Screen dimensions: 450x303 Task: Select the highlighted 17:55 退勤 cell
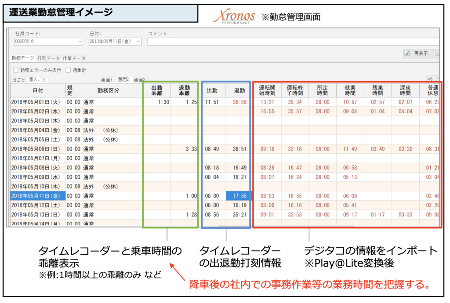(x=239, y=196)
